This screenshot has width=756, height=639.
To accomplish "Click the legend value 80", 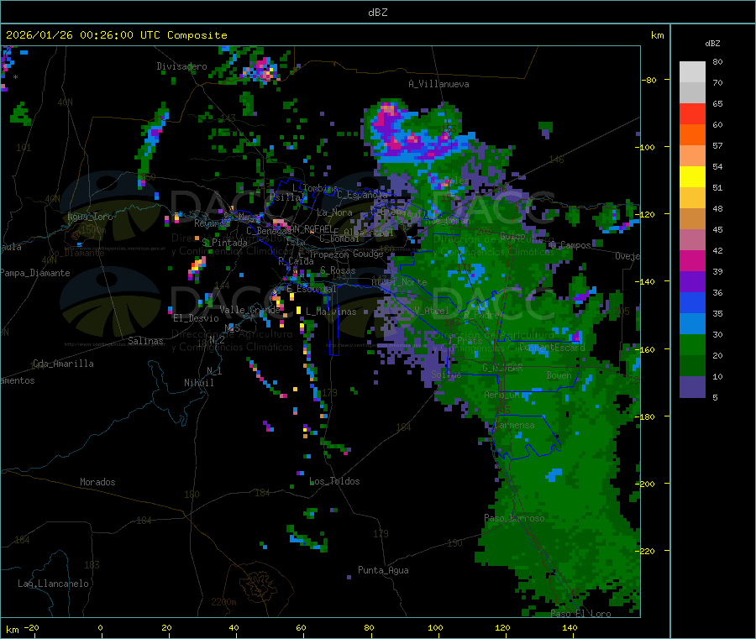I will pos(717,61).
